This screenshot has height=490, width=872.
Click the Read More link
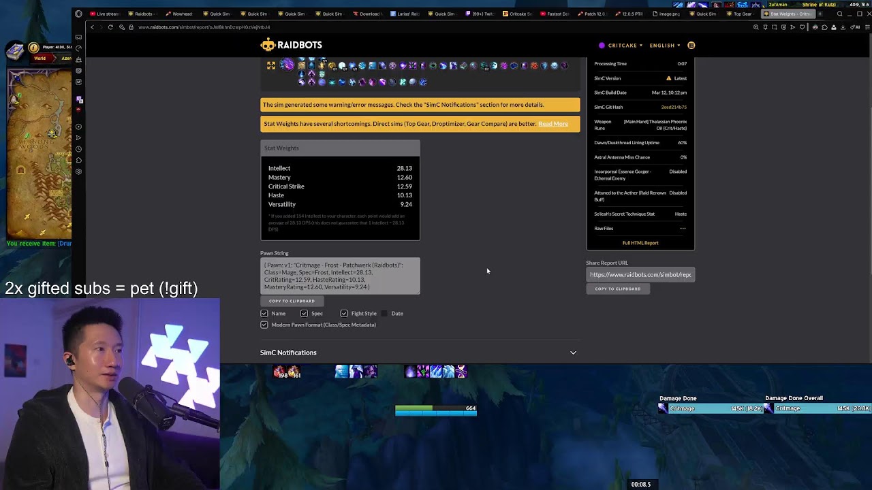(553, 124)
